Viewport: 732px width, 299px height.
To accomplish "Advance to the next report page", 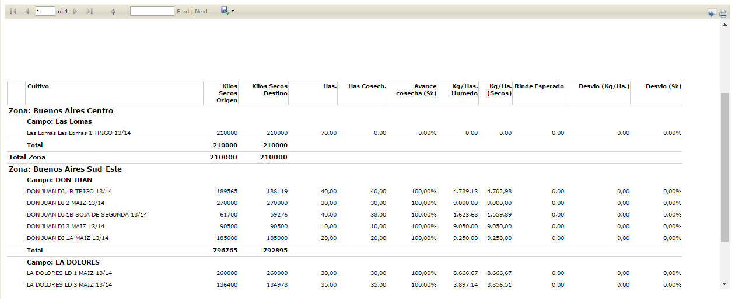I will [x=75, y=11].
